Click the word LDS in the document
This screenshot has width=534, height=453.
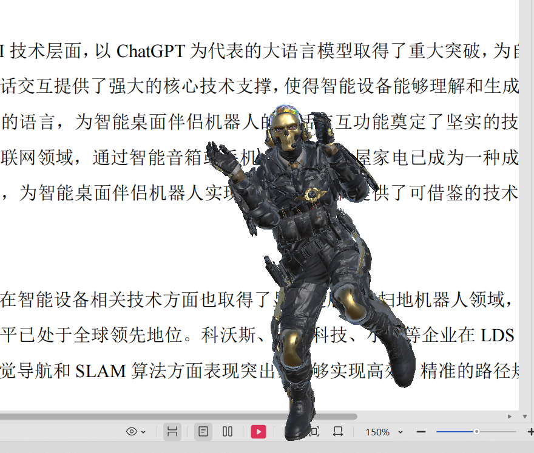tap(497, 335)
